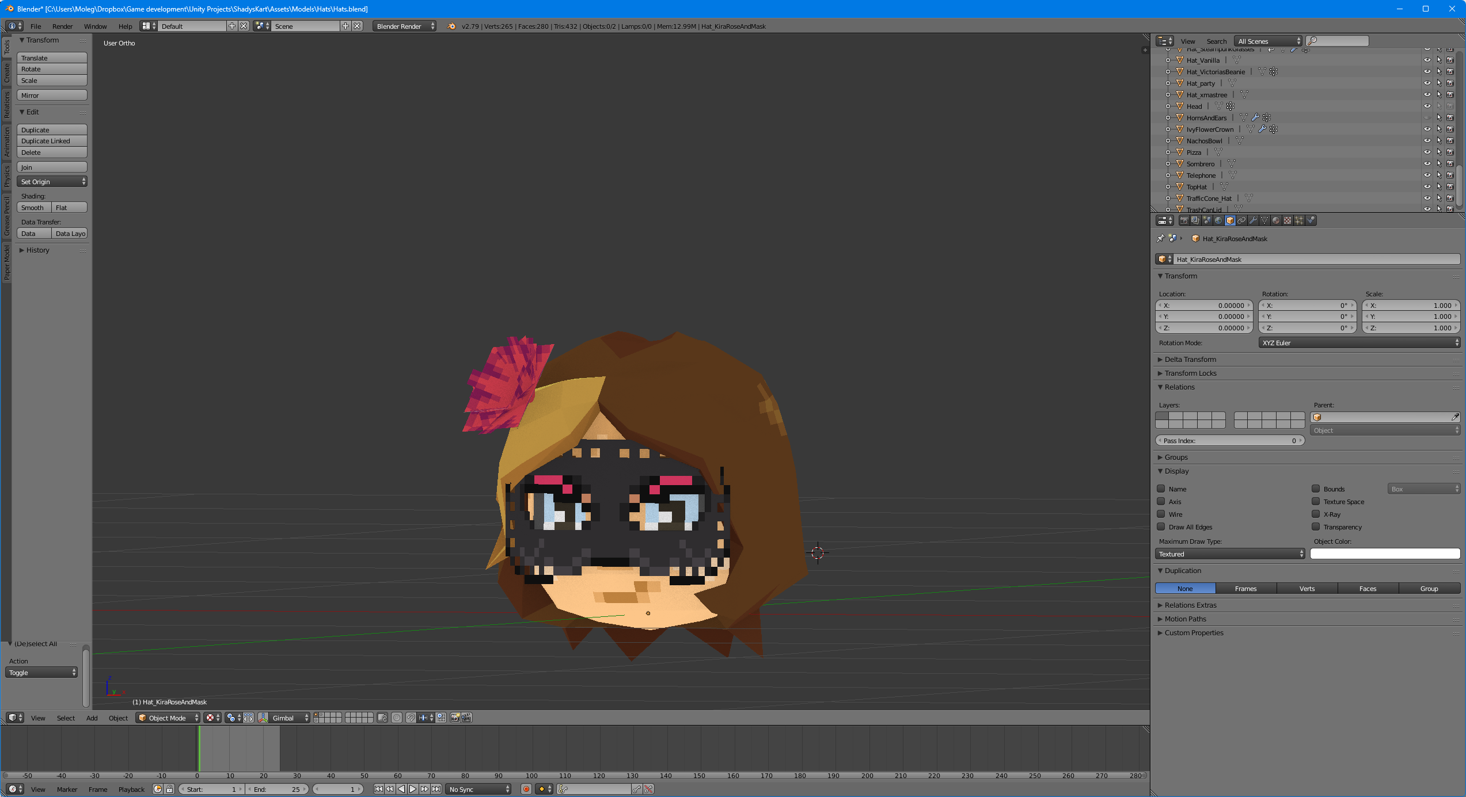Screen dimensions: 1466x797
Task: Toggle visibility eye of Hat_Vanilla
Action: click(1427, 60)
